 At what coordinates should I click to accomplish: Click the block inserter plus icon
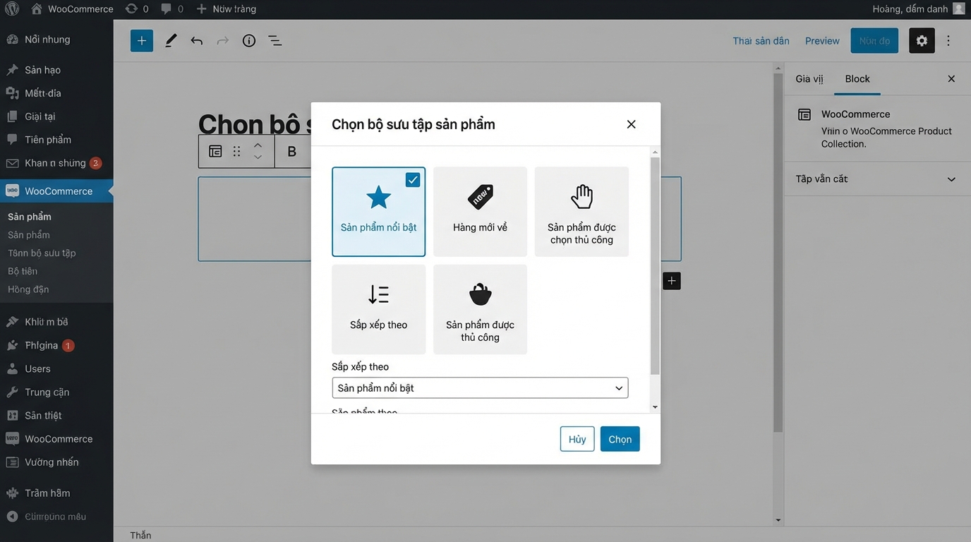tap(141, 40)
